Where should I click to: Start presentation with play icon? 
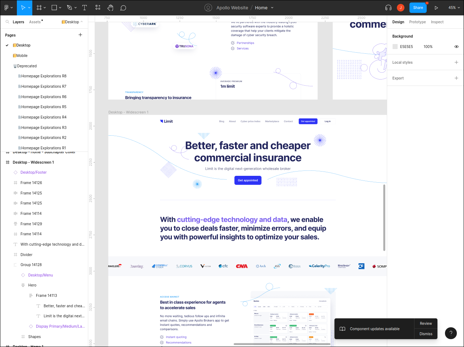(436, 8)
